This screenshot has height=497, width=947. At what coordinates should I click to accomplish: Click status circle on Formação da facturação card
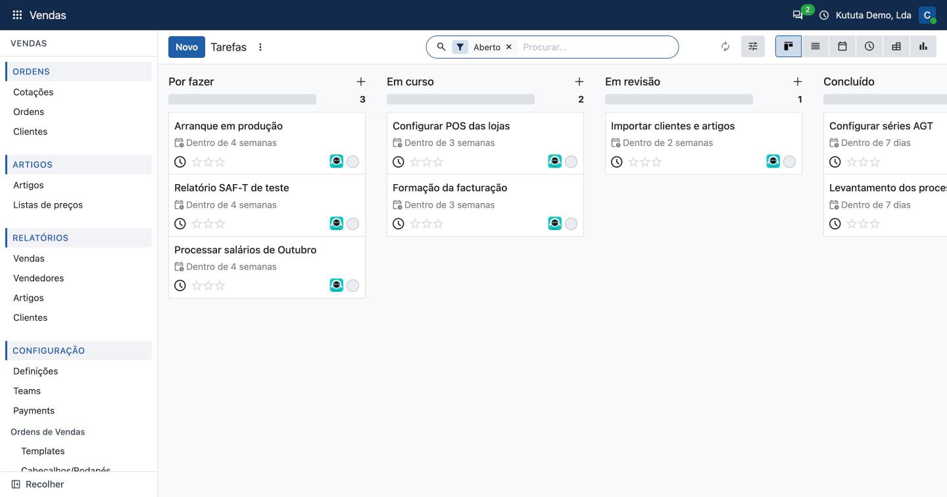(571, 224)
